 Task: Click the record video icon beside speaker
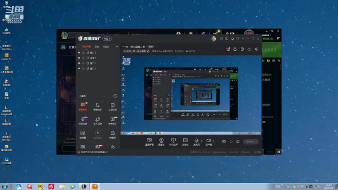click(x=224, y=141)
